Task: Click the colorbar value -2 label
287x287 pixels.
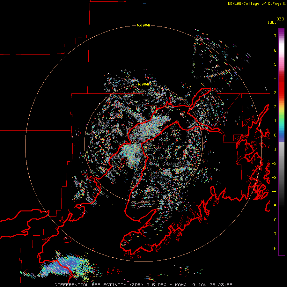Action: point(274,163)
